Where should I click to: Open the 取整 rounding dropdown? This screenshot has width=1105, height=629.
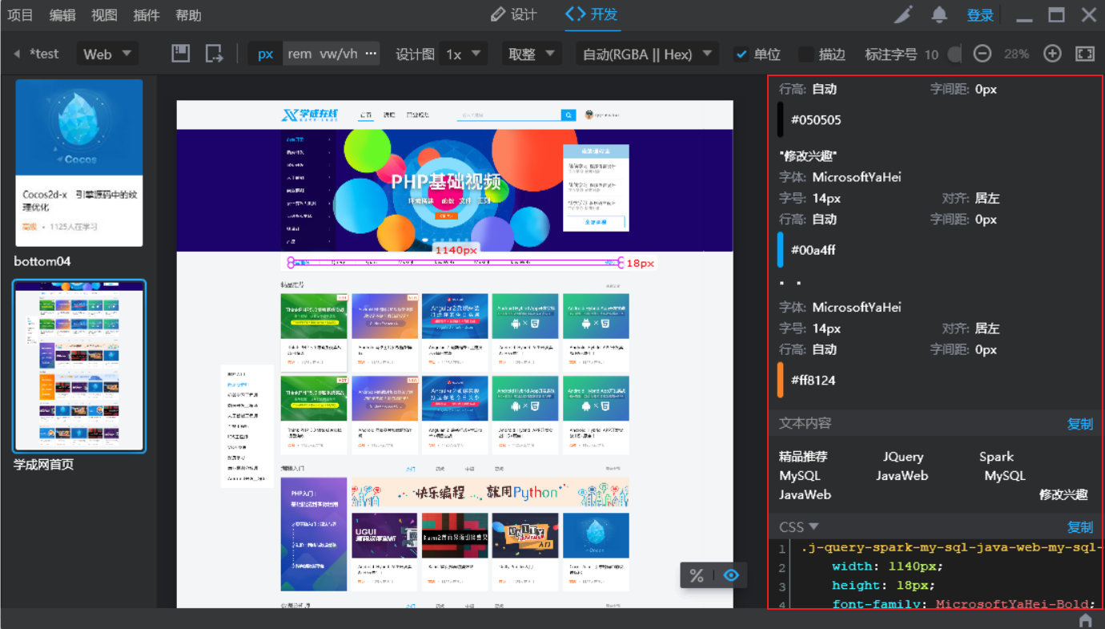(532, 54)
